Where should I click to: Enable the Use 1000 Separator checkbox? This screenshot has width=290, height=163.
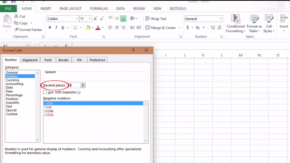coord(45,92)
